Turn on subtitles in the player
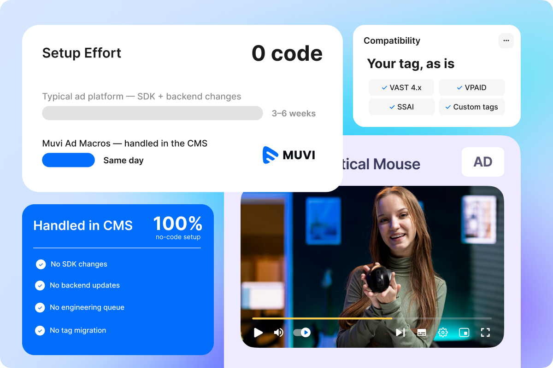The width and height of the screenshot is (553, 368). click(422, 332)
